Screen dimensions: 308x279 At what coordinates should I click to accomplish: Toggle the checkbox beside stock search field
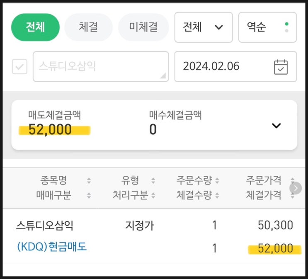[19, 67]
